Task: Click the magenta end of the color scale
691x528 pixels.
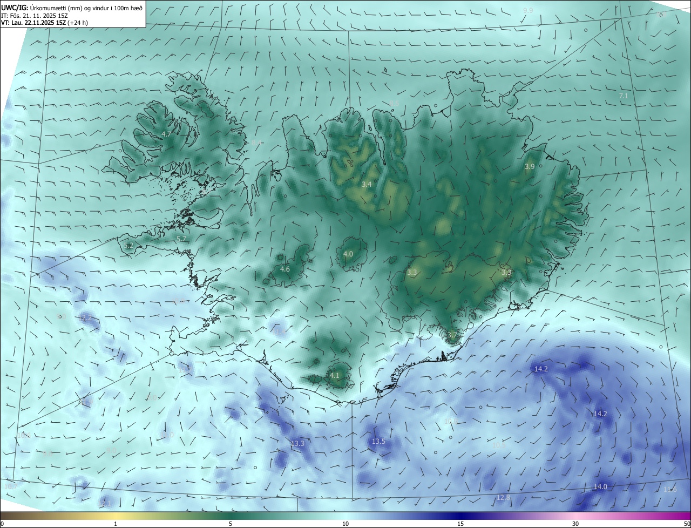Action: [x=687, y=516]
